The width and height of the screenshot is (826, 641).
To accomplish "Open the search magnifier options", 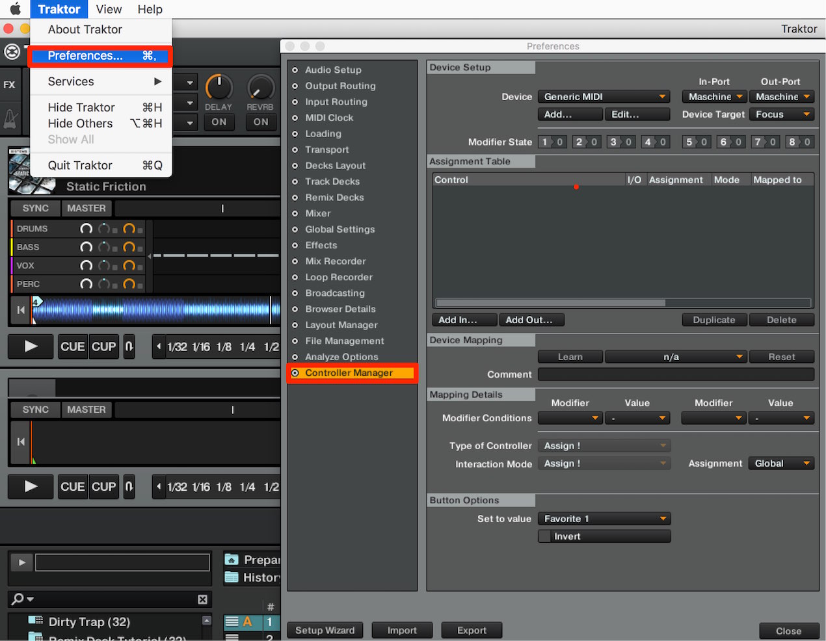I will pos(22,599).
